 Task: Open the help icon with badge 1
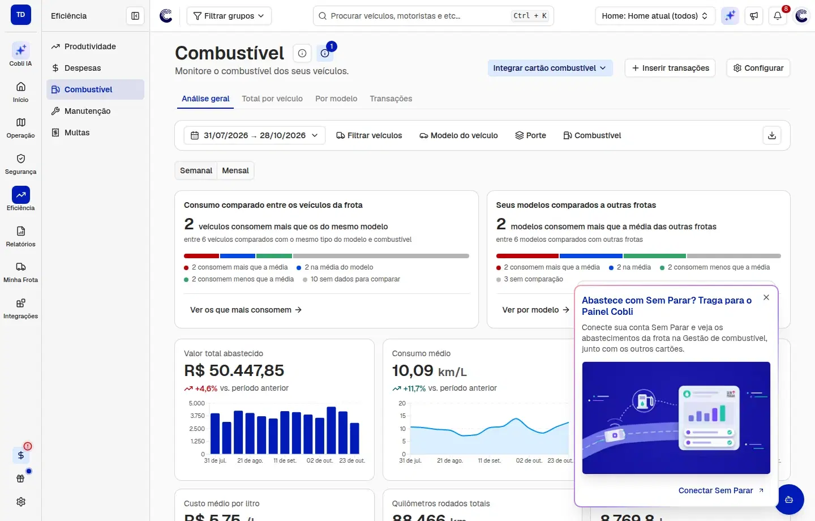pyautogui.click(x=325, y=53)
